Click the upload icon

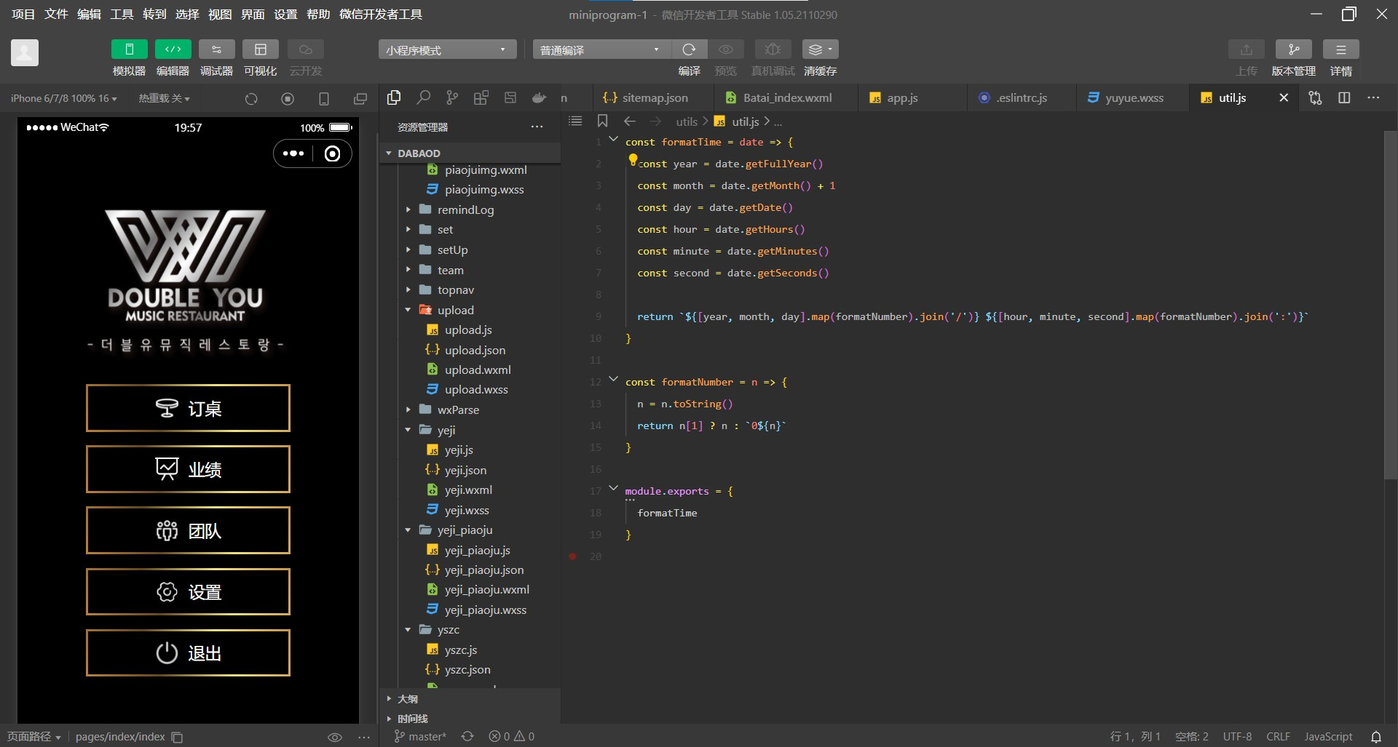(1246, 49)
